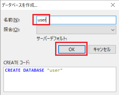Cancel database creation with キャンセル button
This screenshot has height=95, width=119.
102,49
